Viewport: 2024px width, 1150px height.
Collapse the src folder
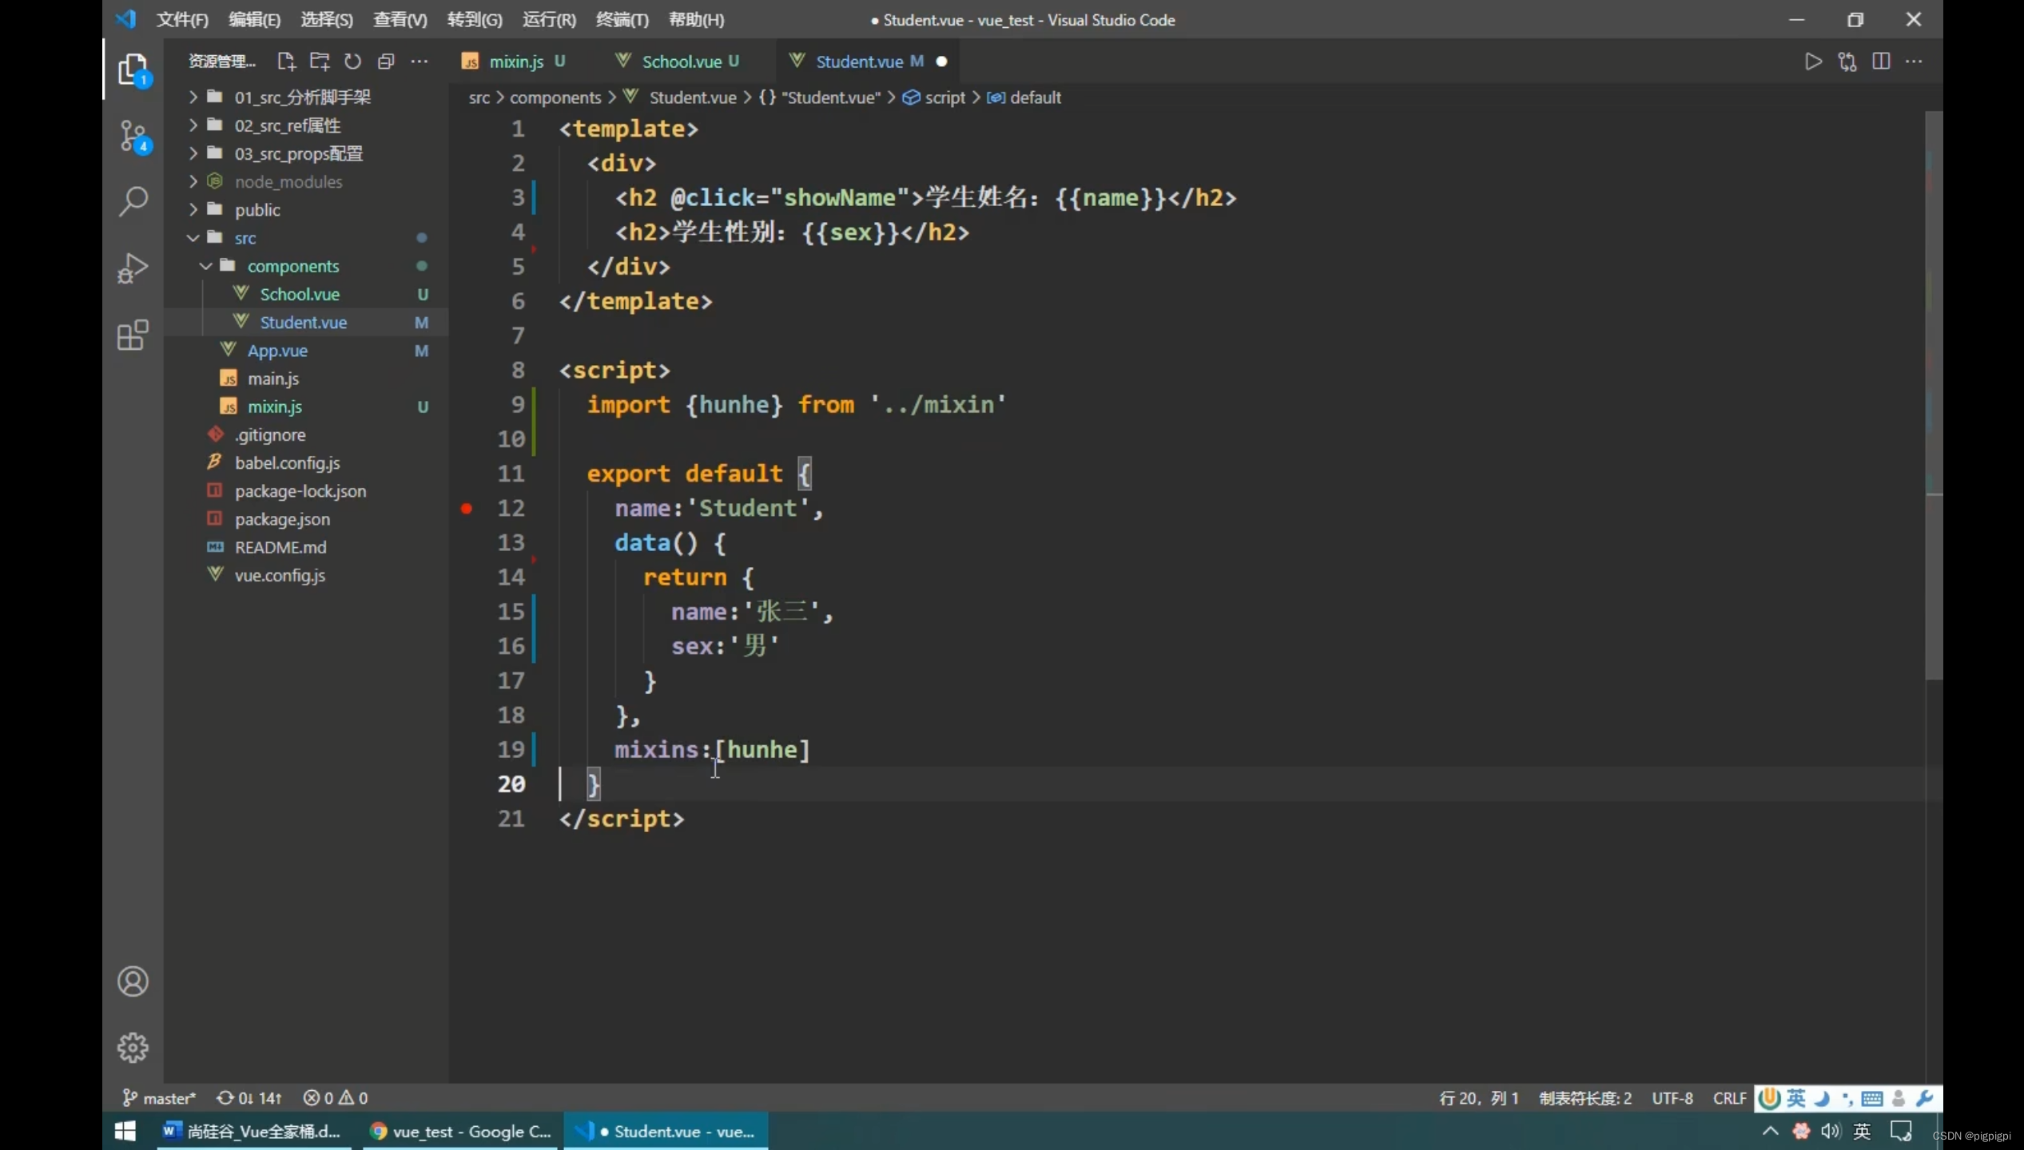tap(245, 237)
